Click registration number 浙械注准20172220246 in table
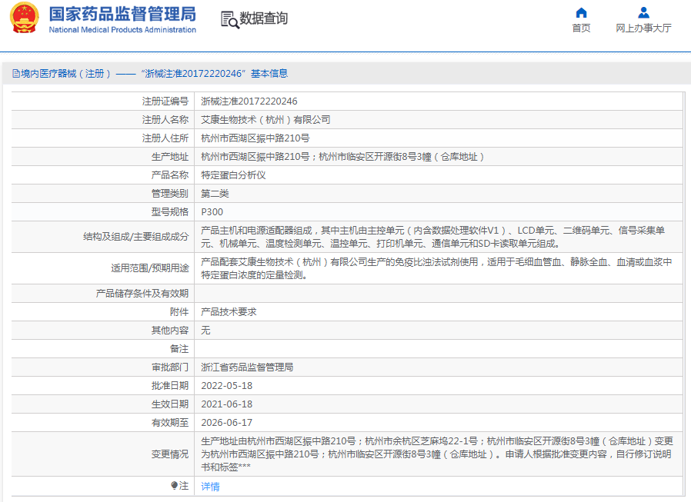The height and width of the screenshot is (502, 691). click(x=249, y=101)
